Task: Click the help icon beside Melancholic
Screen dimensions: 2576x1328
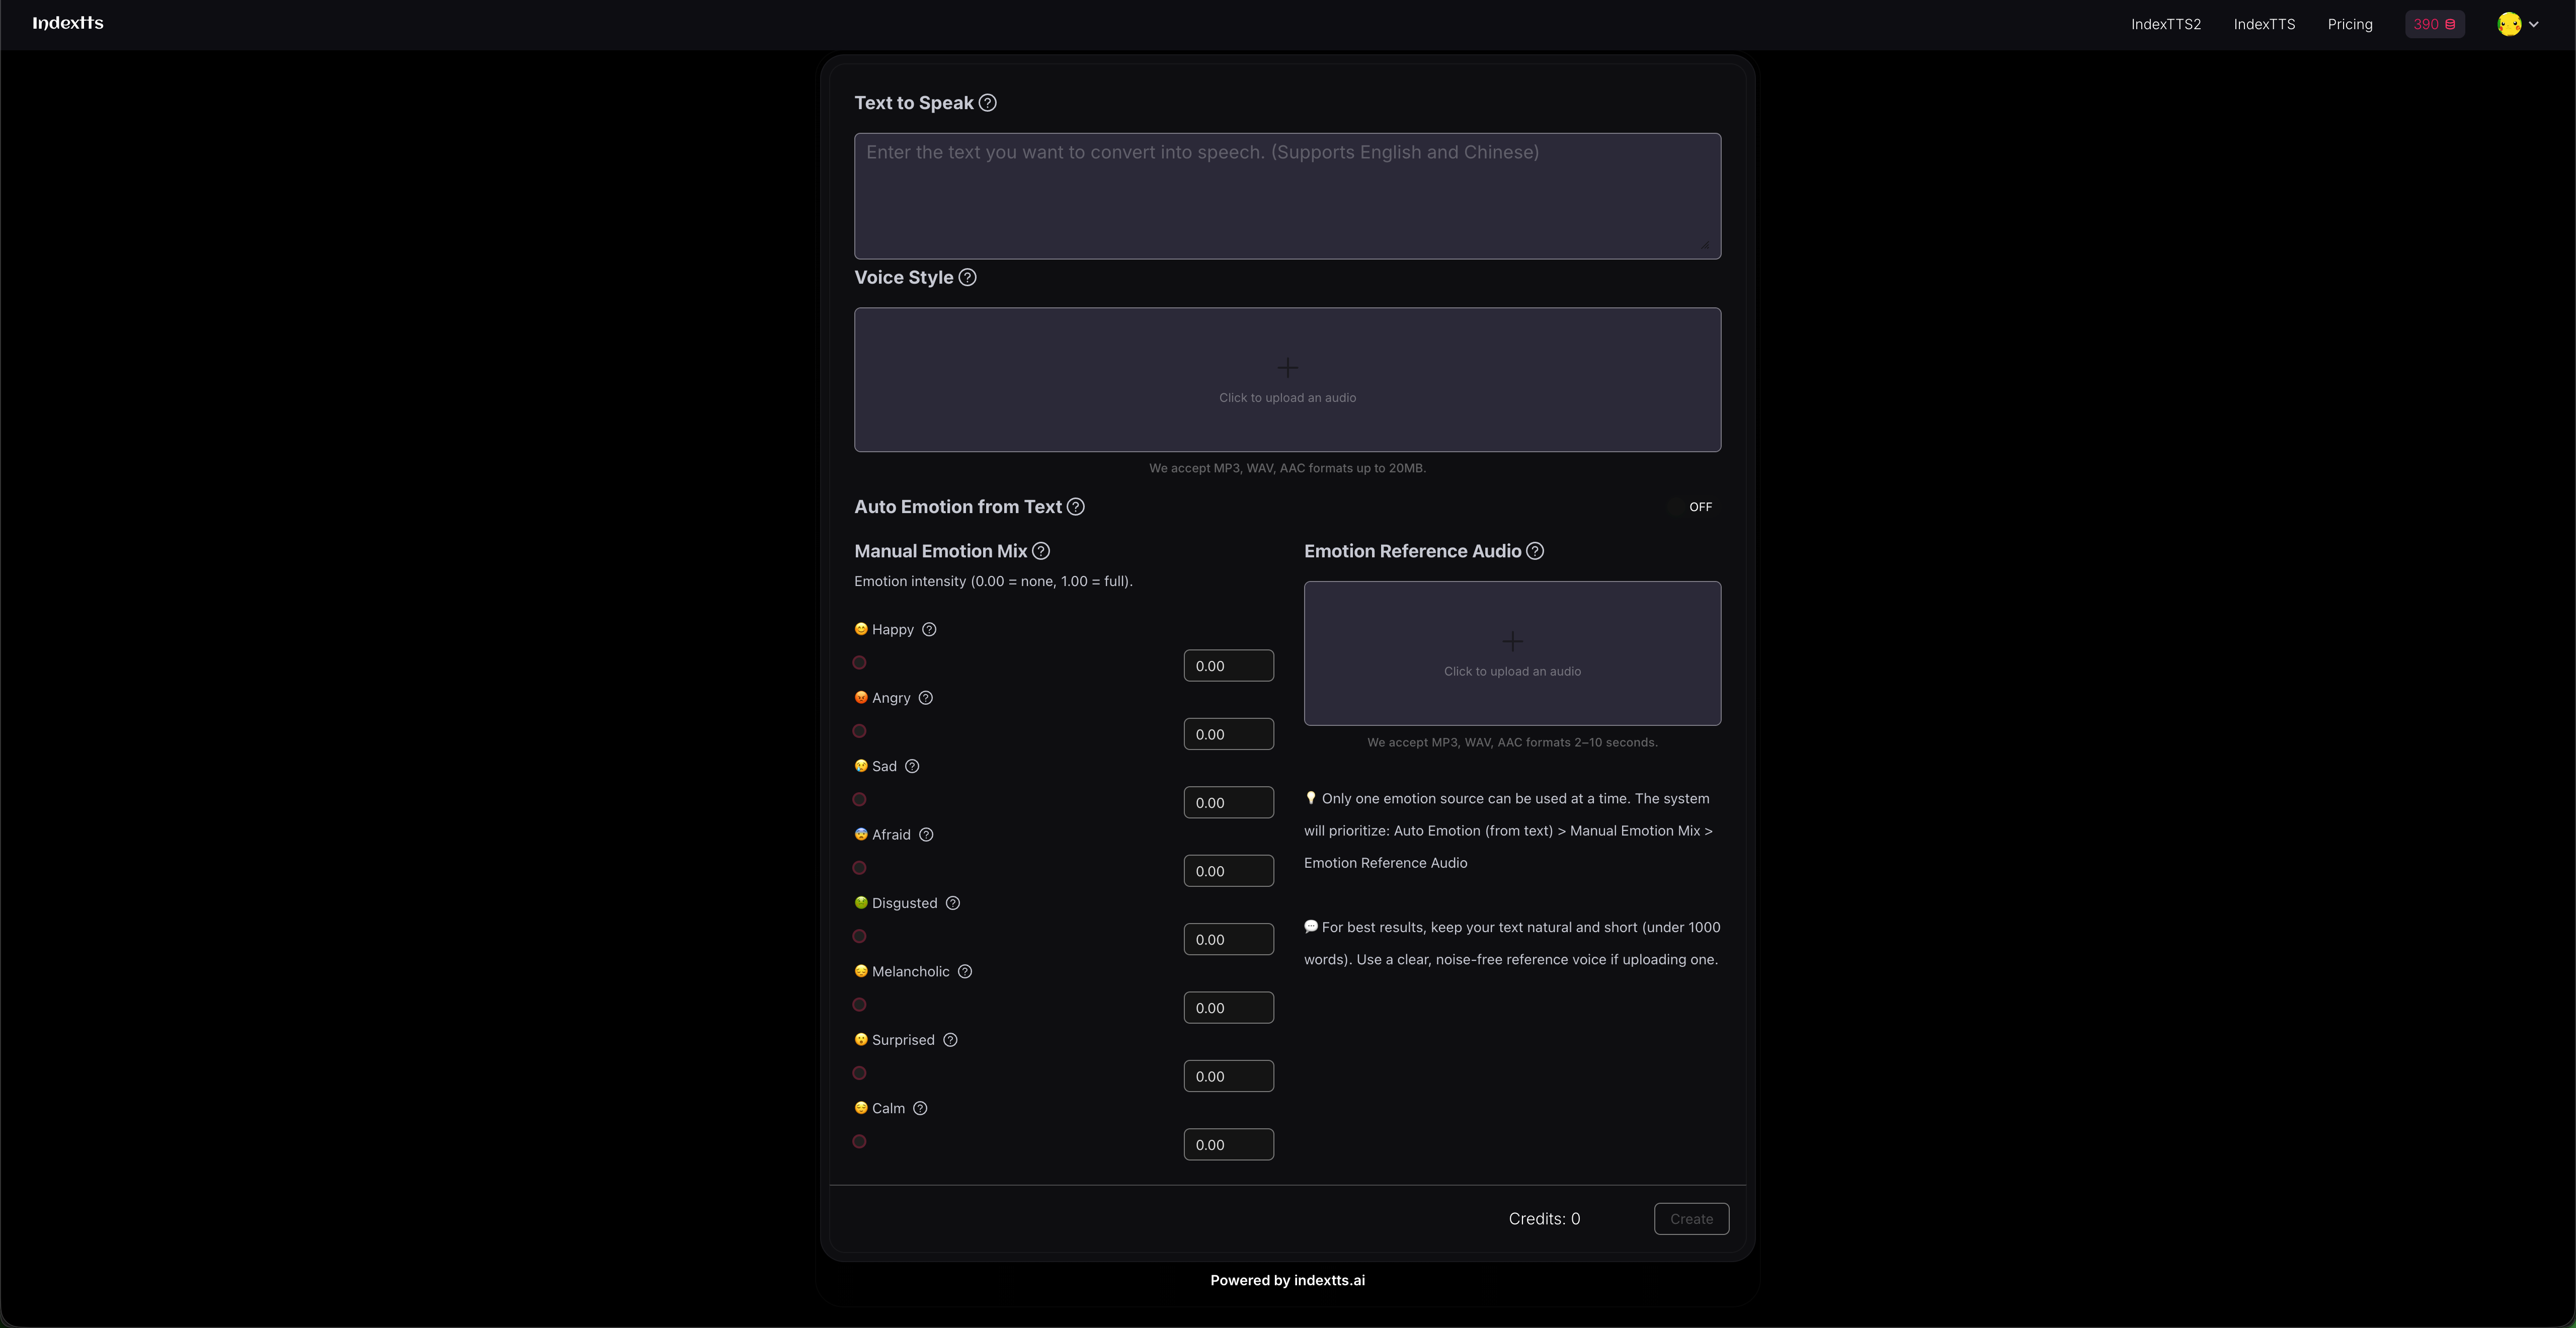Action: point(964,972)
